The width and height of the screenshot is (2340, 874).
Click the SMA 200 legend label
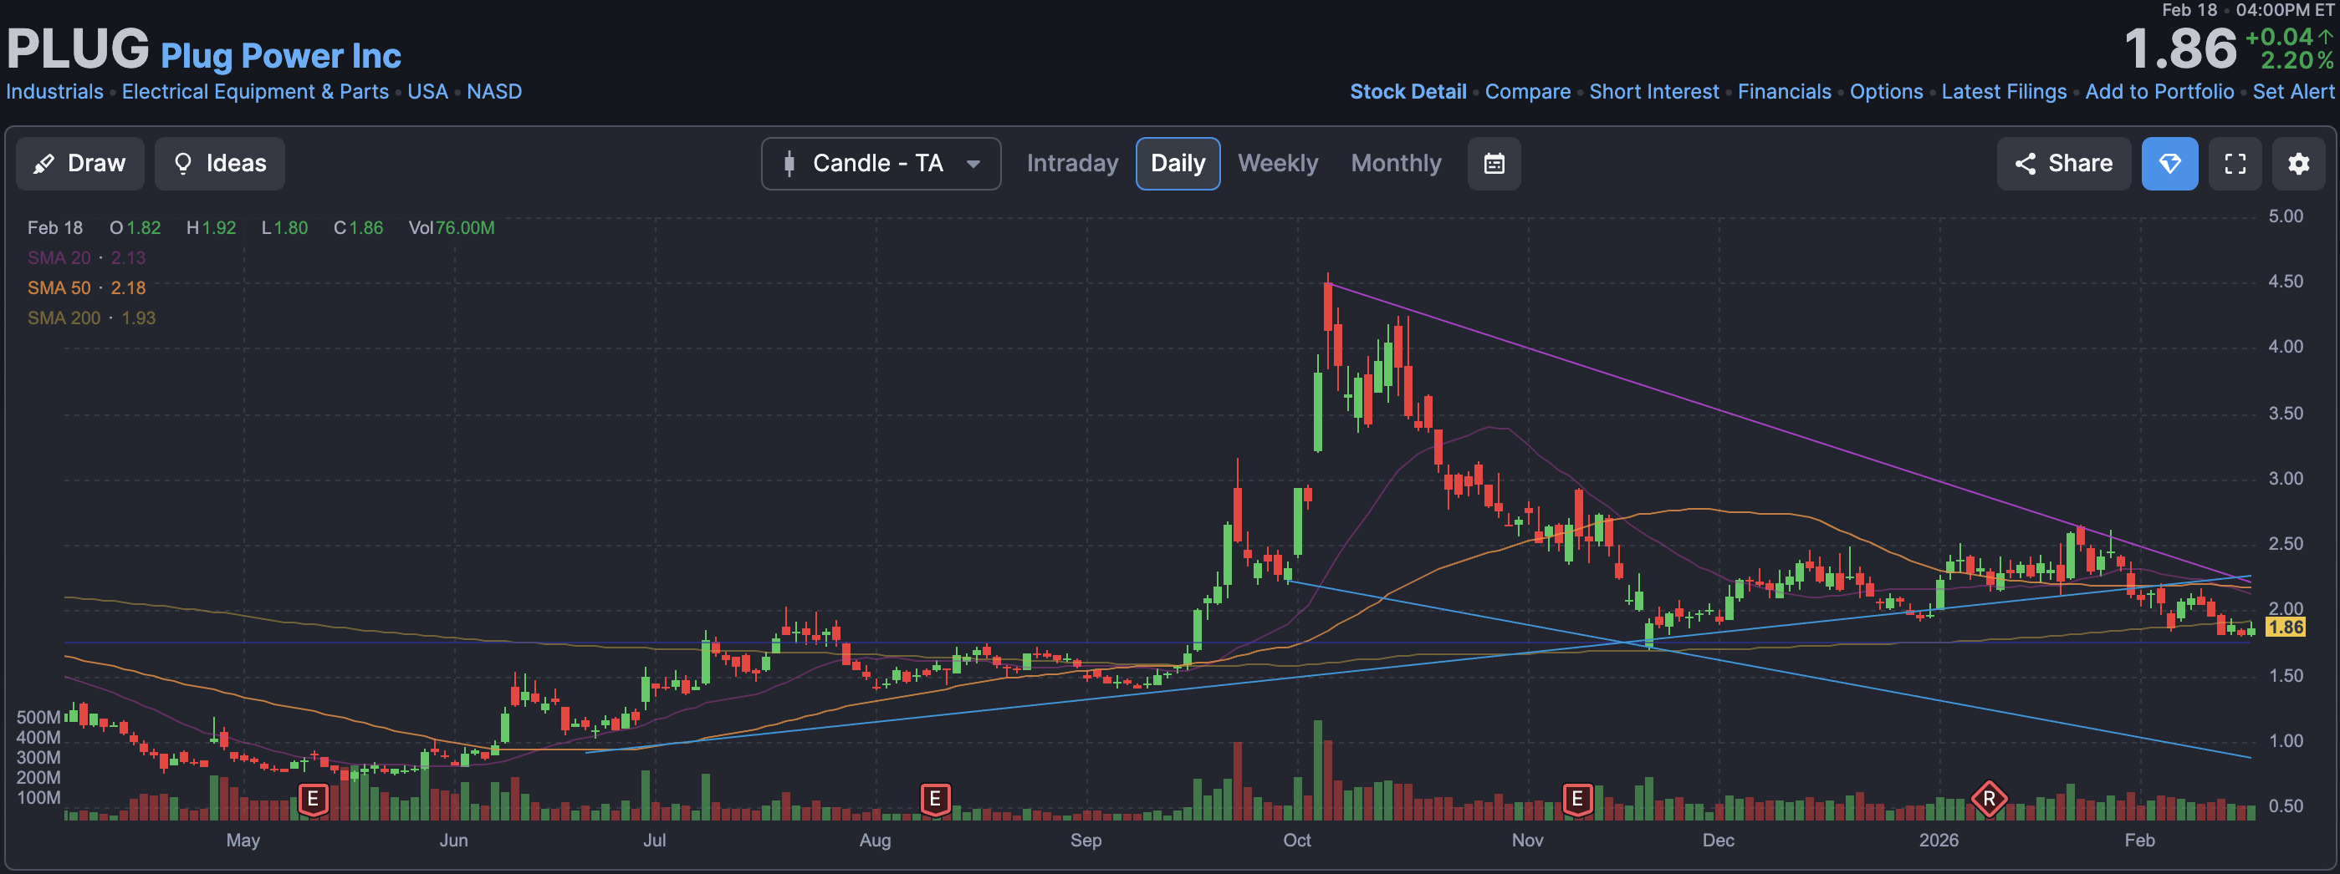(64, 318)
